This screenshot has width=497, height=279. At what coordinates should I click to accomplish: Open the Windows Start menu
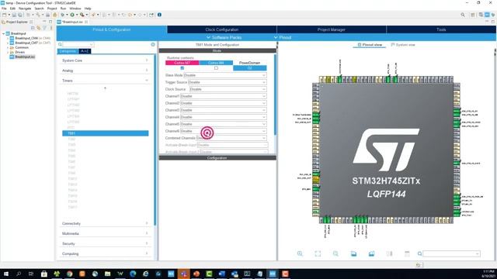6,274
